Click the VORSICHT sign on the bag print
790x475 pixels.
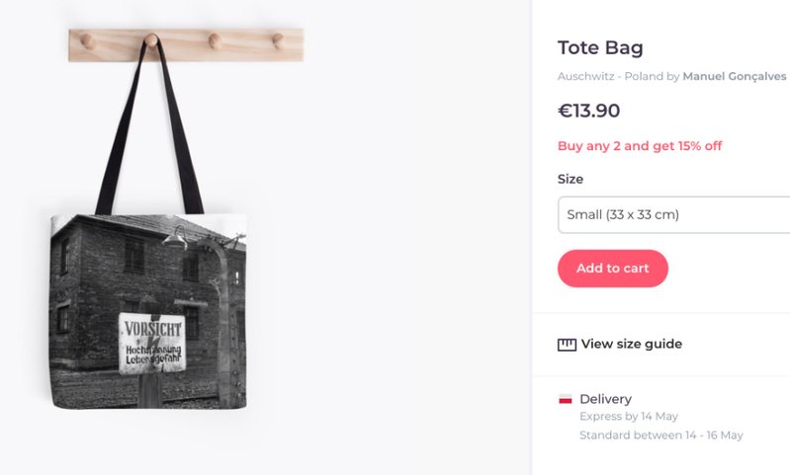pyautogui.click(x=151, y=343)
